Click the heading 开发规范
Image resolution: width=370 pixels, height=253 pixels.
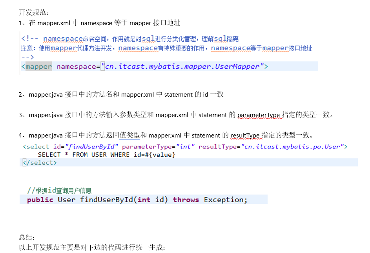[33, 12]
